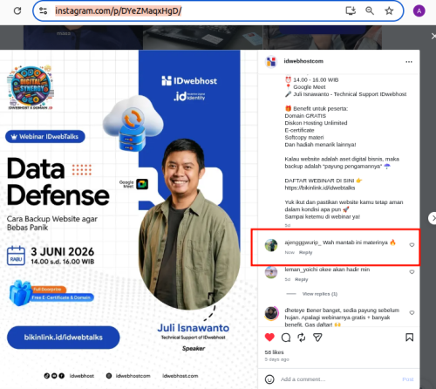
Task: Open site information icon in address bar
Action: [44, 11]
